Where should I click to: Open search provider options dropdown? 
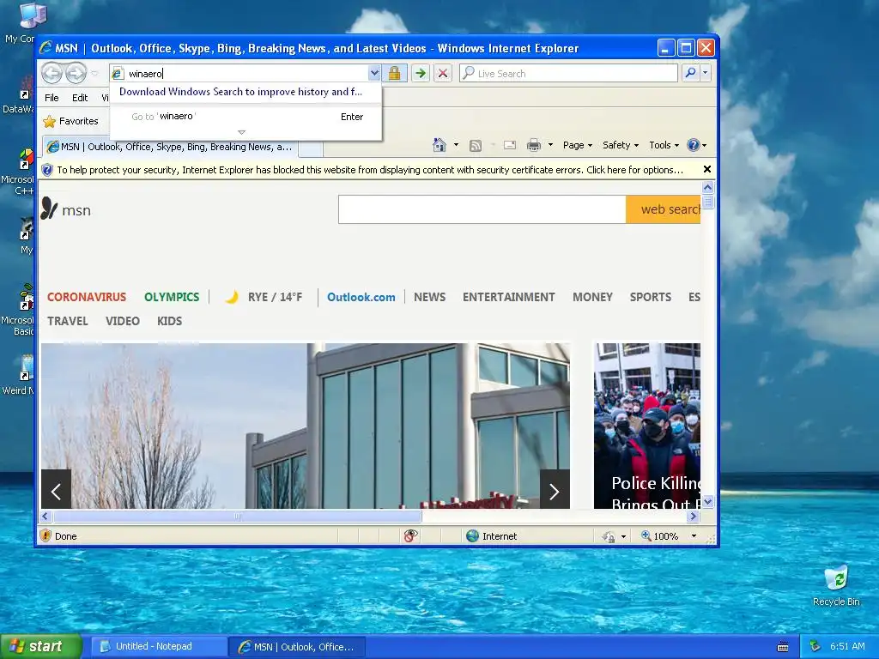click(706, 73)
